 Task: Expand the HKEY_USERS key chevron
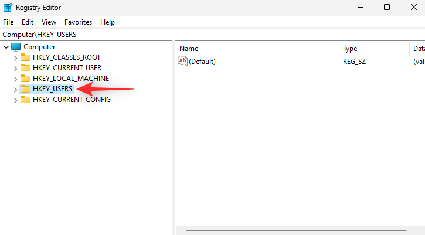pyautogui.click(x=15, y=89)
